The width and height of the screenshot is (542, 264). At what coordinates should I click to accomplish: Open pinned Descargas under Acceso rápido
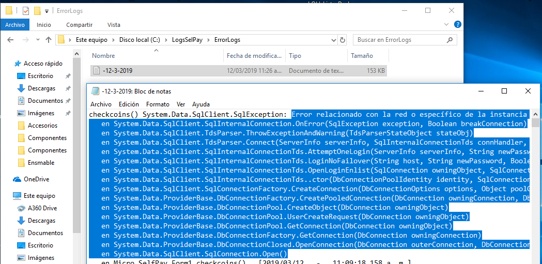tap(41, 88)
